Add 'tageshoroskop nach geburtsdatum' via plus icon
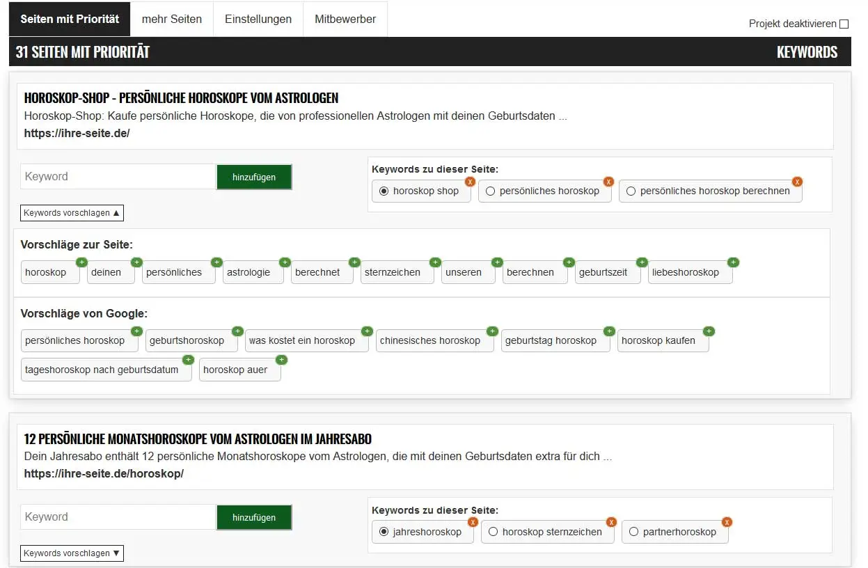 click(x=187, y=360)
